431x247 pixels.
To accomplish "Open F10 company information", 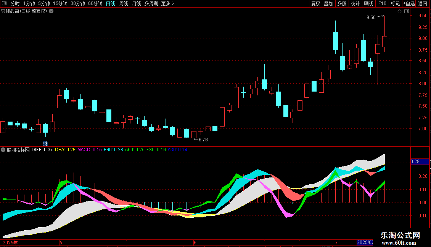I will click(x=382, y=3).
